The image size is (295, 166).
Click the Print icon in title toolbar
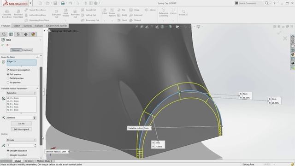pos(63,3)
